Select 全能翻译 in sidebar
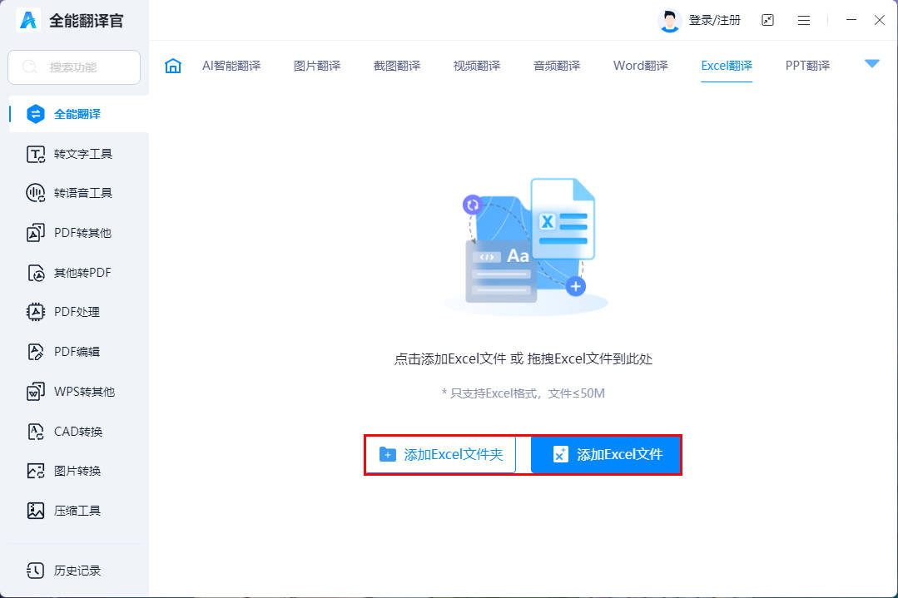 coord(79,114)
